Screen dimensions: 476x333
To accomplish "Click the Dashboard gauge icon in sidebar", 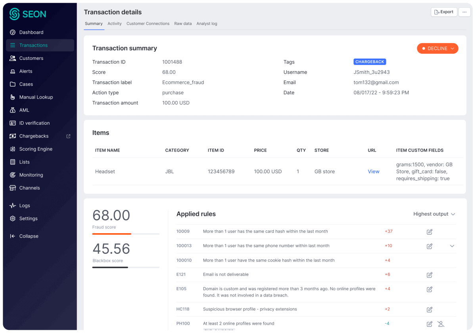I will click(x=13, y=32).
